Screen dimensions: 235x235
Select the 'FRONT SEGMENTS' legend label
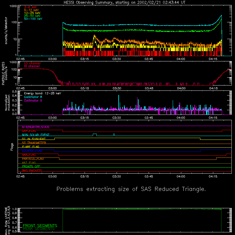40,226
